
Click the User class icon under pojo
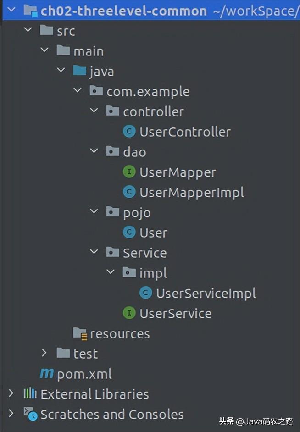pos(129,232)
